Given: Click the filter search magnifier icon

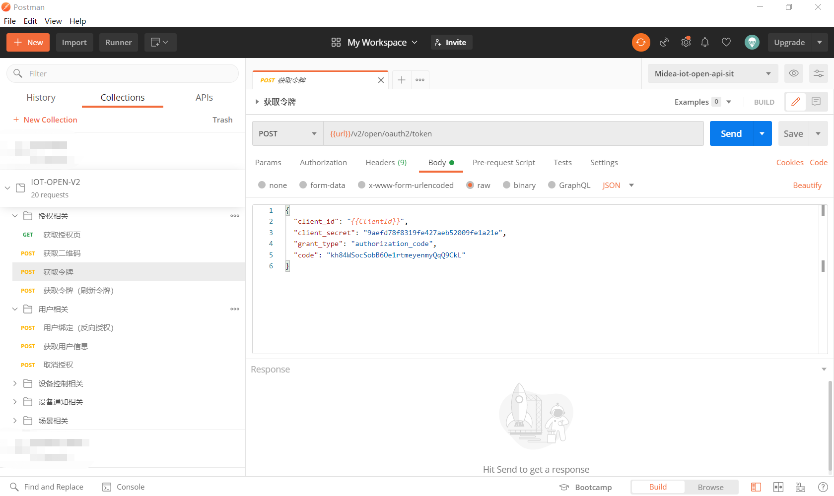Looking at the screenshot, I should click(x=18, y=73).
